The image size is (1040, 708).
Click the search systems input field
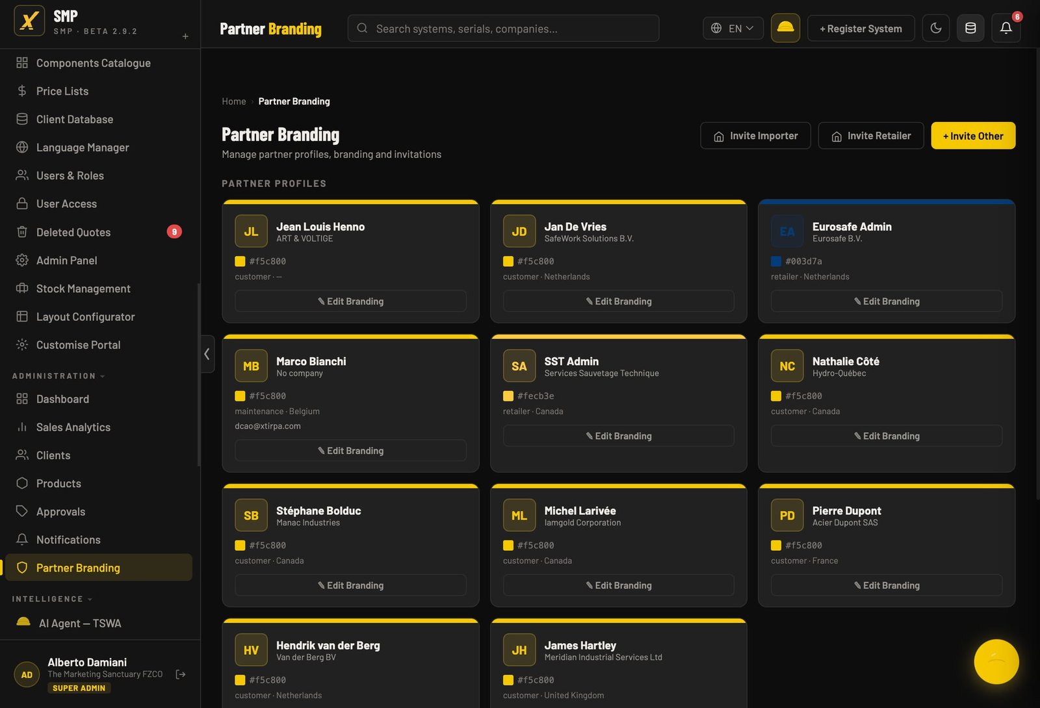click(503, 28)
